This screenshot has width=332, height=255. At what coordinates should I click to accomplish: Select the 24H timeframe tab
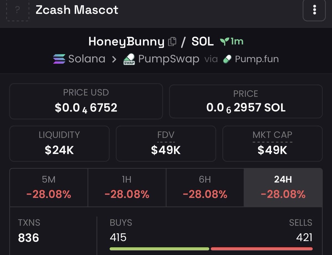(283, 188)
